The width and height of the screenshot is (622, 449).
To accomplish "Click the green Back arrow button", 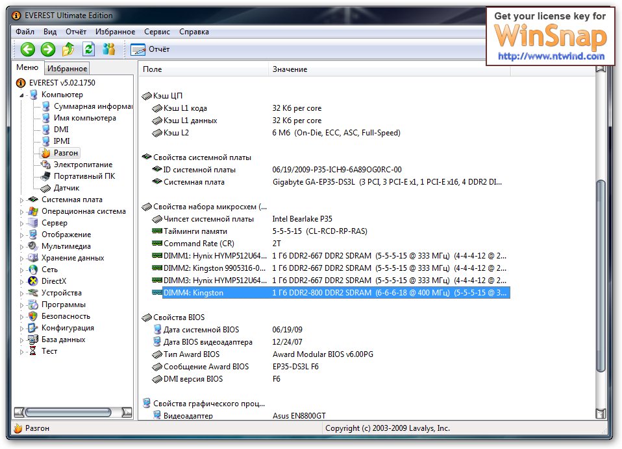I will pos(28,49).
